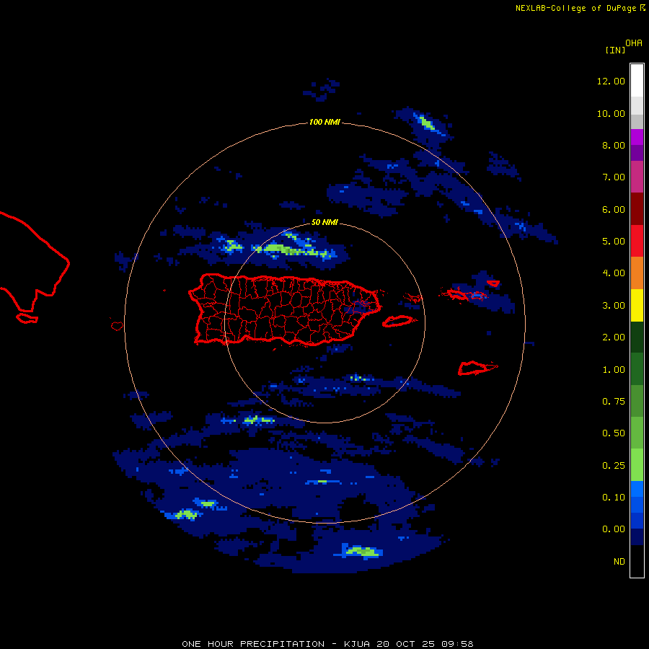Click the "ND" legend label

pos(619,562)
